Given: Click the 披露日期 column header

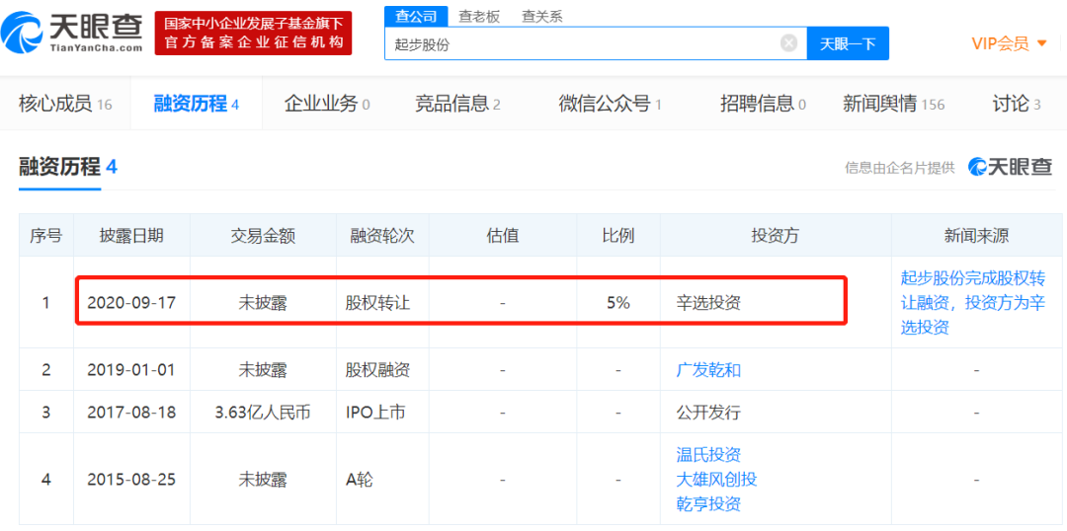Looking at the screenshot, I should 131,236.
